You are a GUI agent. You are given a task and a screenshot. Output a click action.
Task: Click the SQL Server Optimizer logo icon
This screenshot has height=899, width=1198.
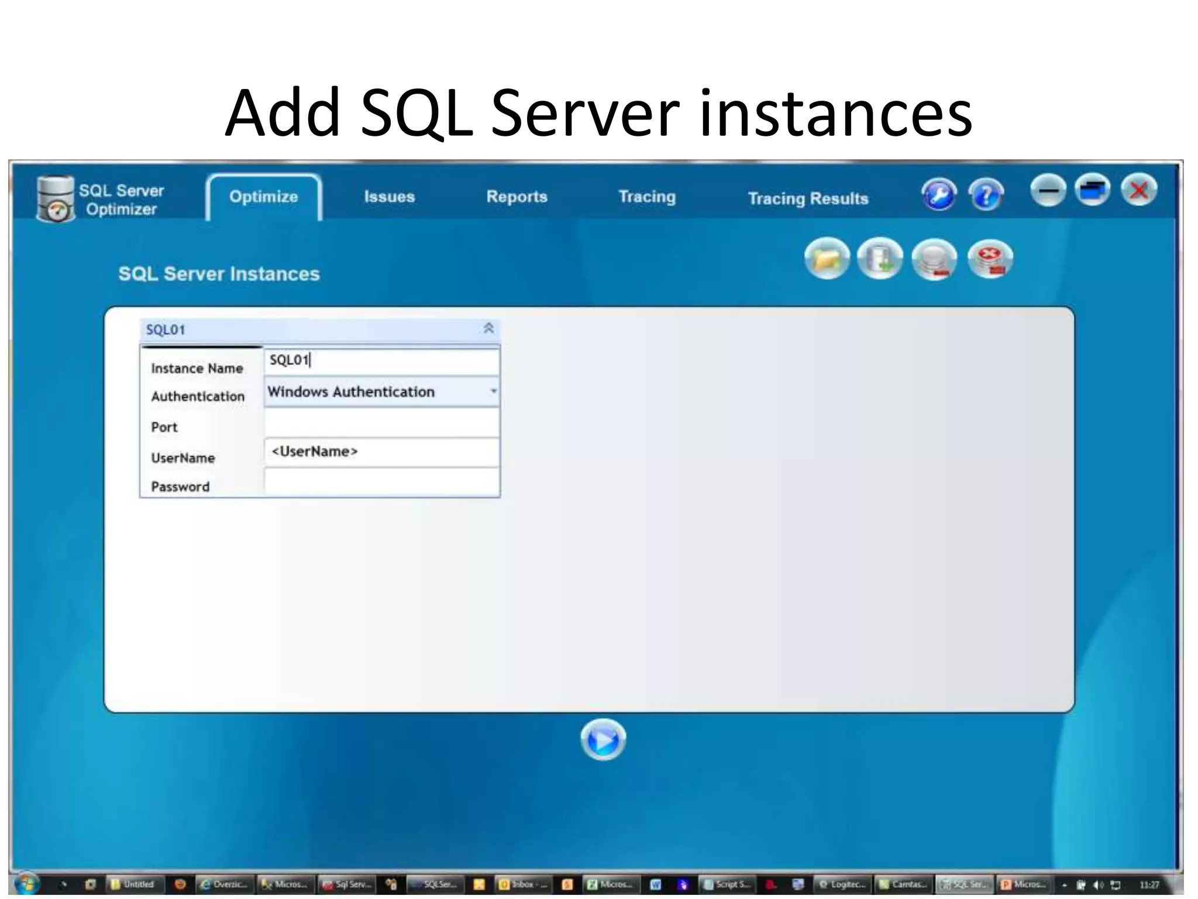click(x=56, y=198)
